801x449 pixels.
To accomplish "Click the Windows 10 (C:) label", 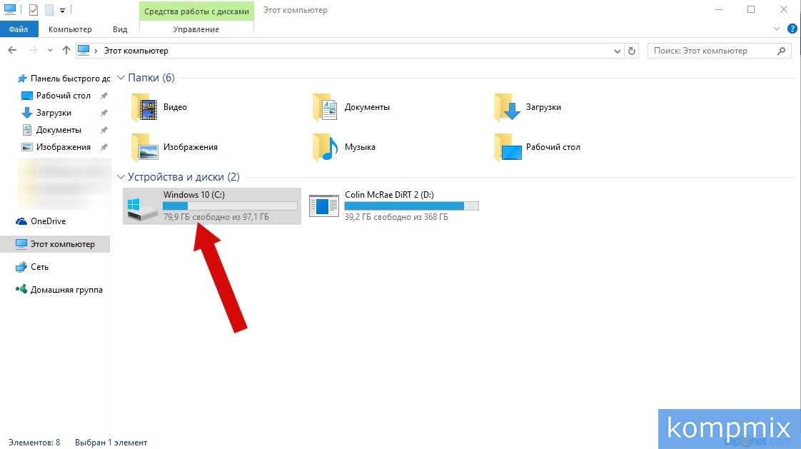I will [x=194, y=195].
